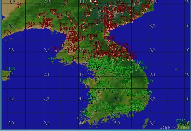Select the green F196 marker

point(138,65)
